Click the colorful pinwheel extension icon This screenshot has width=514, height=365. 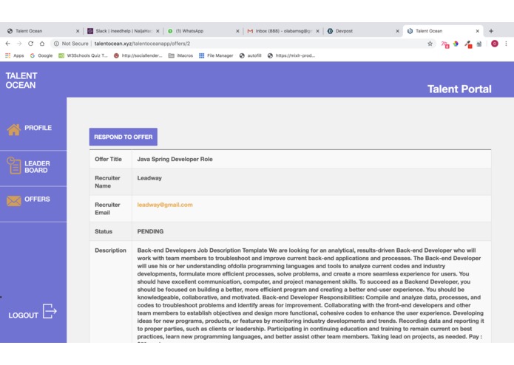[456, 44]
